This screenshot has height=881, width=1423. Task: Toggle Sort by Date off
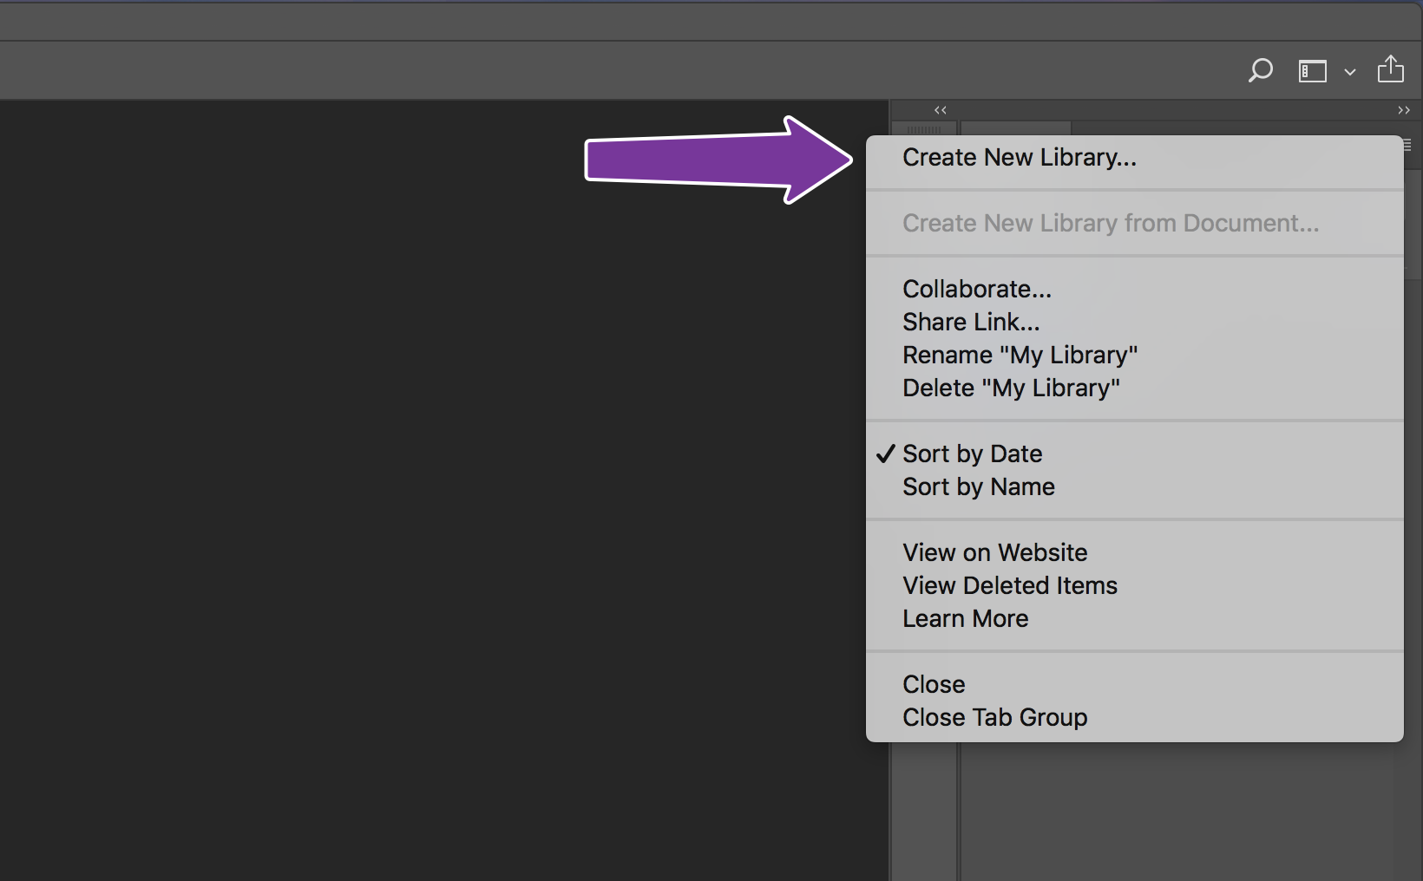click(x=972, y=454)
